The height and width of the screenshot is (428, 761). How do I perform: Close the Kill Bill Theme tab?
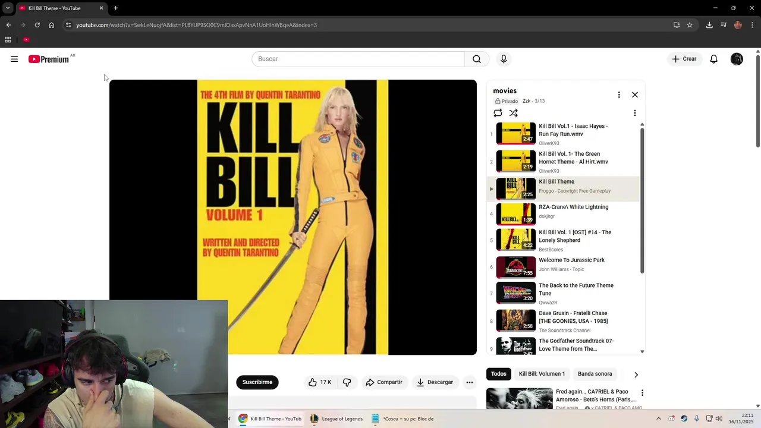coord(101,8)
